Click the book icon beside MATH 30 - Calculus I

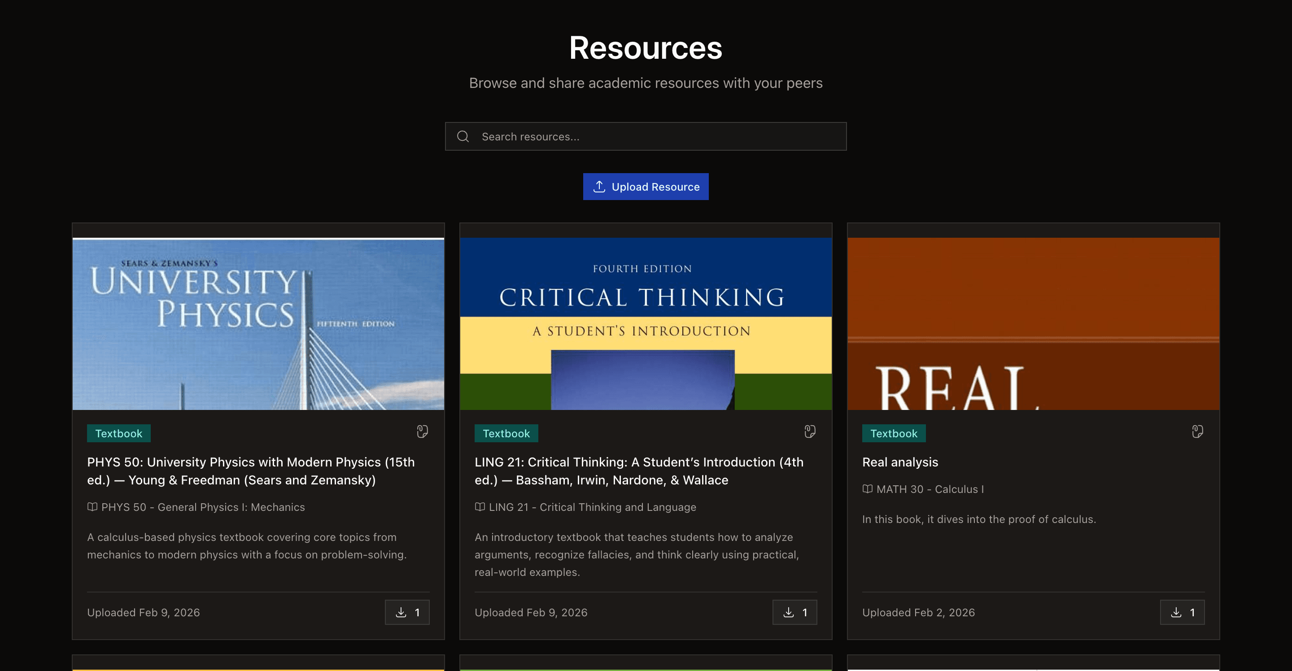point(868,489)
